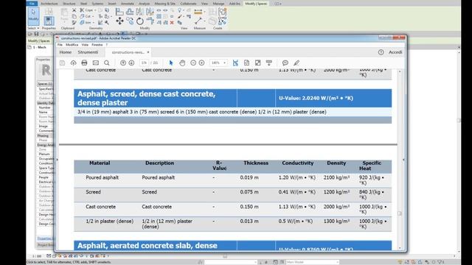Image resolution: width=472 pixels, height=265 pixels.
Task: Click the Accedi sign-in link
Action: [395, 52]
